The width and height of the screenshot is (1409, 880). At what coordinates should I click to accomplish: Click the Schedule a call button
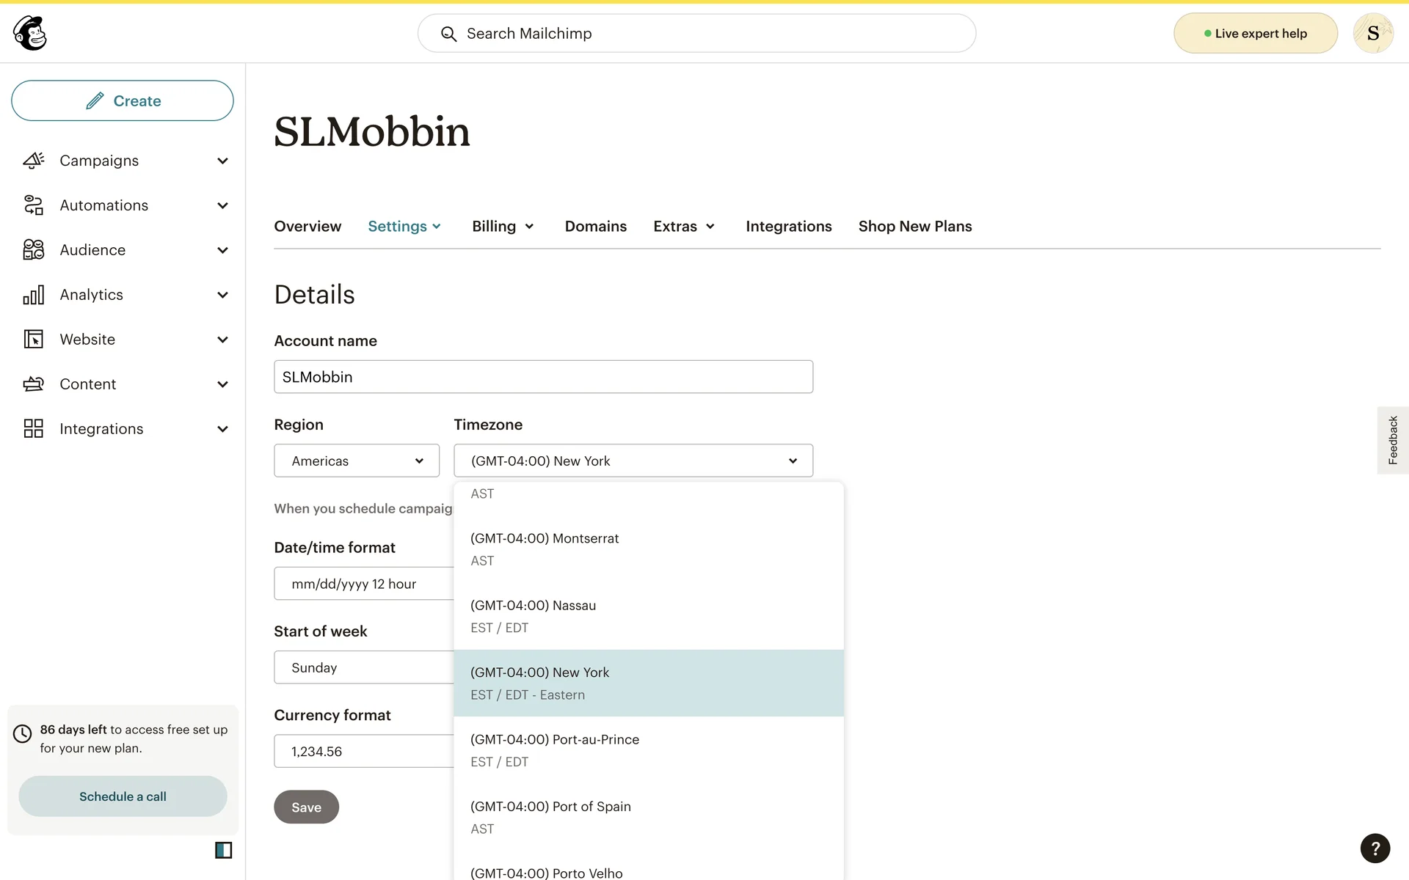click(123, 796)
